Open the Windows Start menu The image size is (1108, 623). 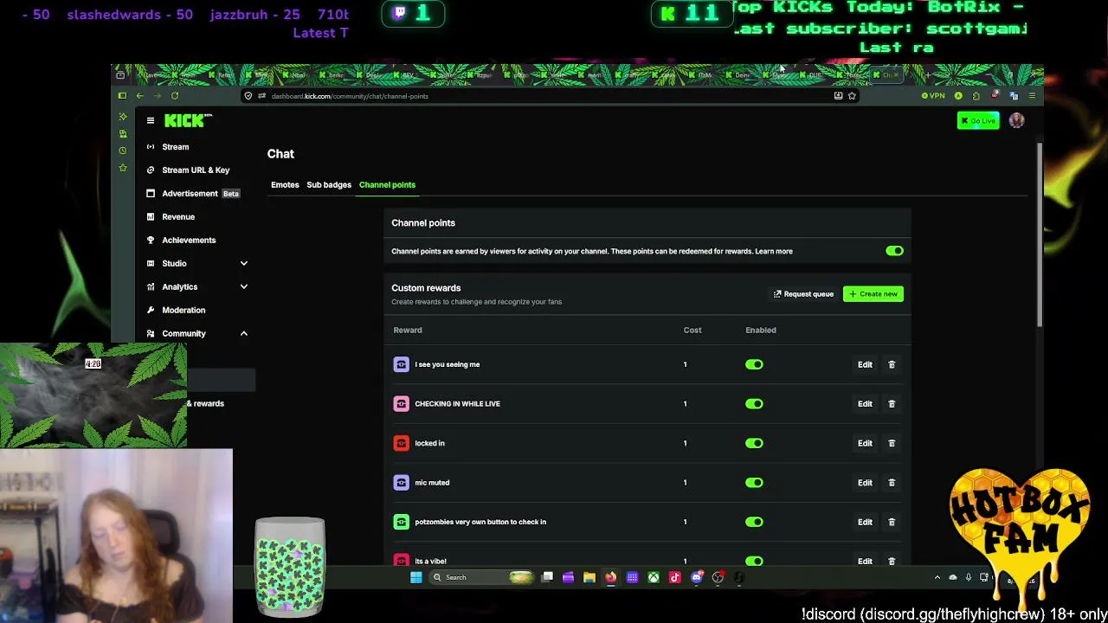[416, 578]
